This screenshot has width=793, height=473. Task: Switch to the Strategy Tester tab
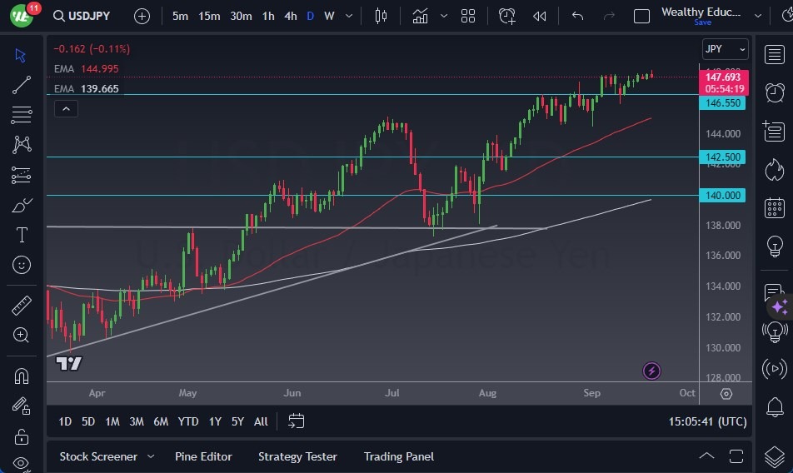297,456
